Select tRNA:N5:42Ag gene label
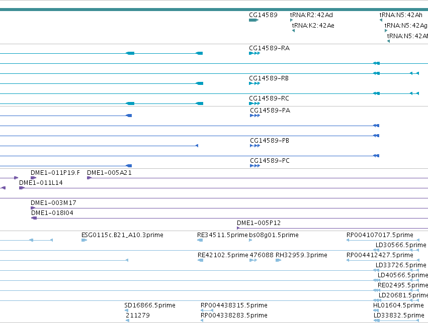Screen dimensions: 428x323 tap(406, 25)
